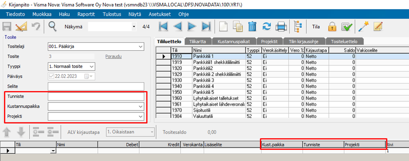Image resolution: width=409 pixels, height=161 pixels.
Task: Switch to the Kustannuspaikat tab
Action: pos(234,42)
